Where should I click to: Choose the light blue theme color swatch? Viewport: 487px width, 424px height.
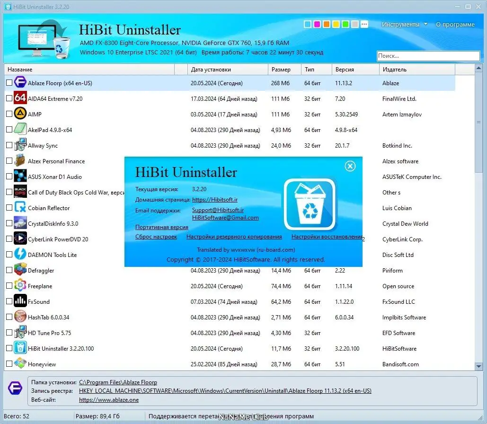point(308,24)
